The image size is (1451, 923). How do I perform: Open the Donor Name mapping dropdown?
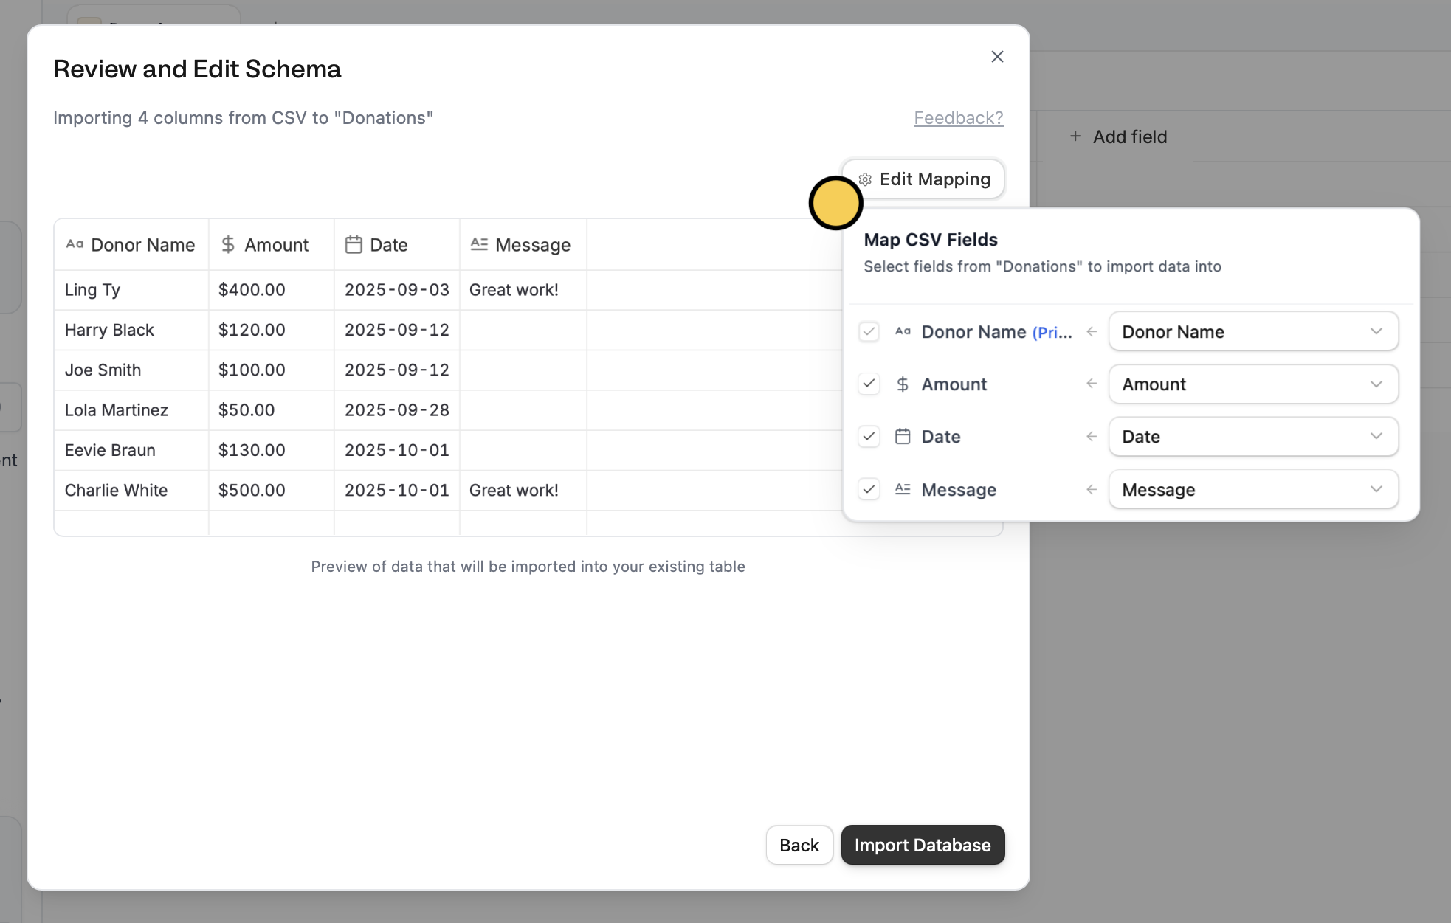click(x=1252, y=332)
